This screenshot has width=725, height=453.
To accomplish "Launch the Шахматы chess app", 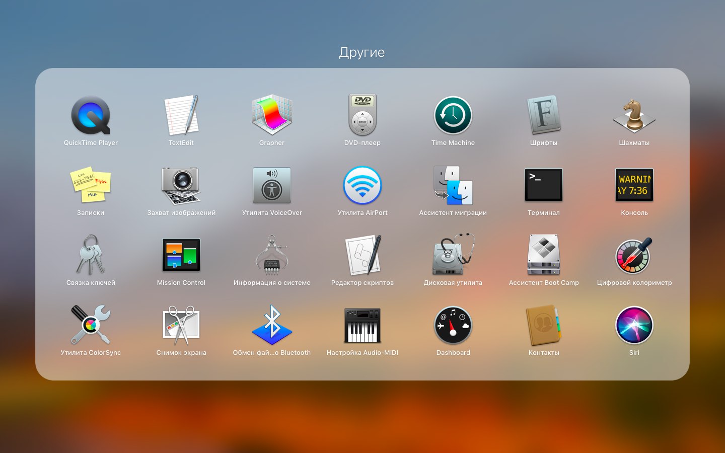I will (634, 115).
